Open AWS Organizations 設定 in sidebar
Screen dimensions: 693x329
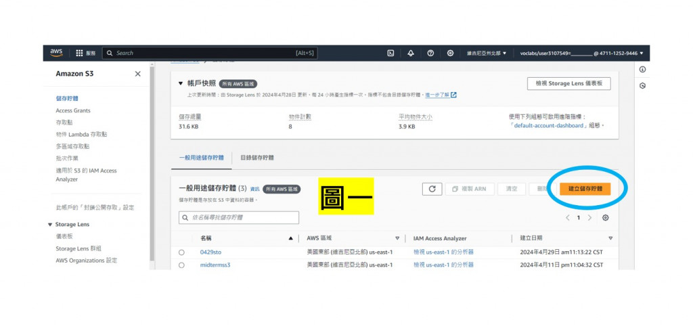[x=87, y=261]
